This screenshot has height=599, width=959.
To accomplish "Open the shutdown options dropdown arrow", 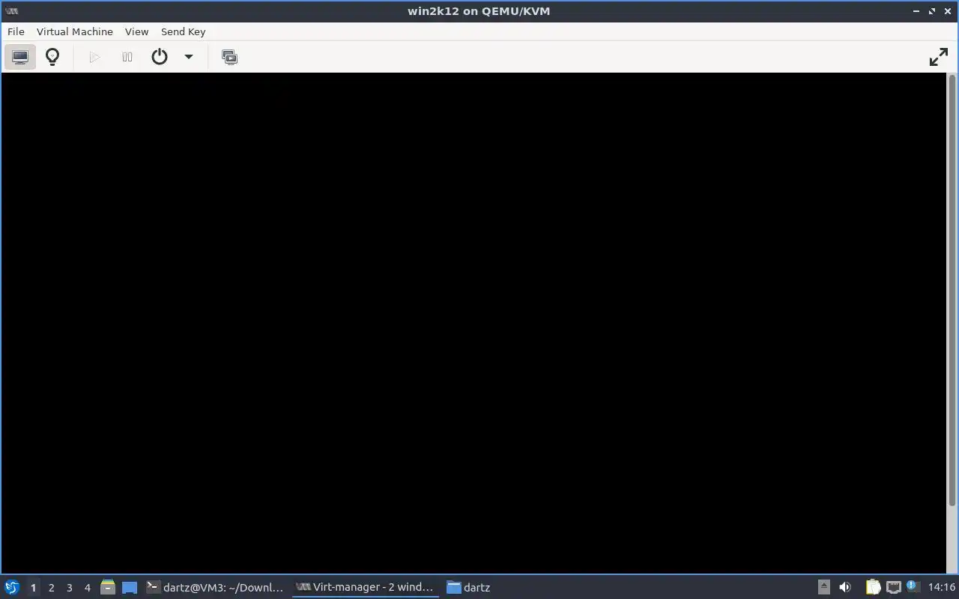I will point(189,57).
